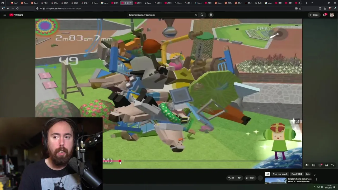The height and width of the screenshot is (190, 338).
Task: Open the three-dot more actions menu
Action: tap(260, 178)
